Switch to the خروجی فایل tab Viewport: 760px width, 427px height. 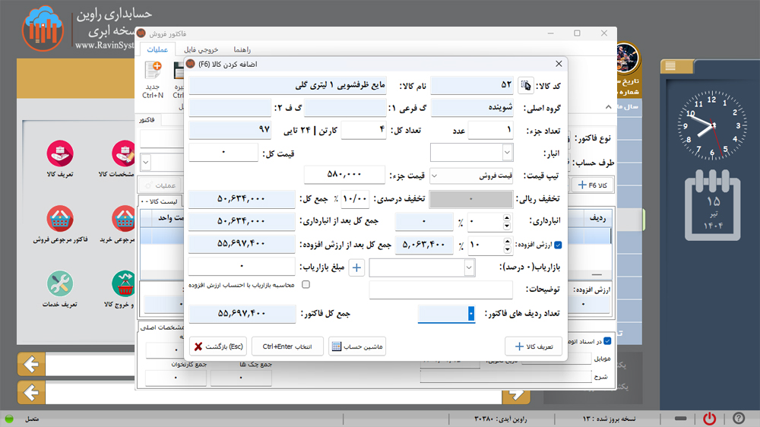[201, 49]
